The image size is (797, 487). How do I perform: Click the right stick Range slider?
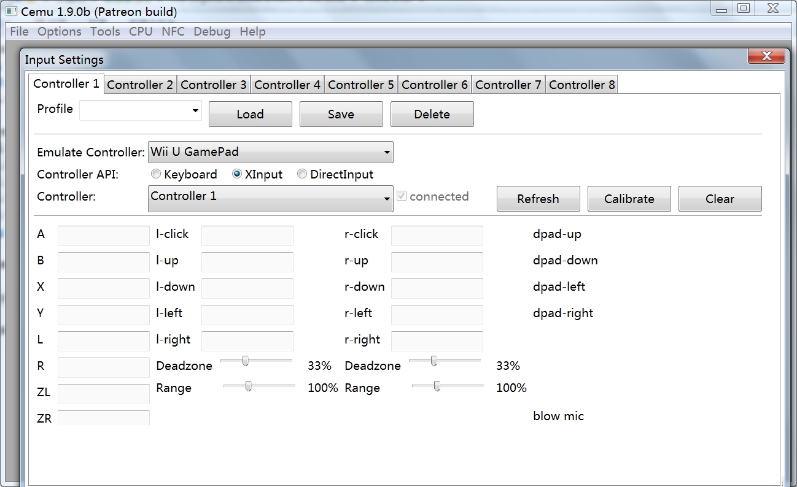[x=448, y=386]
